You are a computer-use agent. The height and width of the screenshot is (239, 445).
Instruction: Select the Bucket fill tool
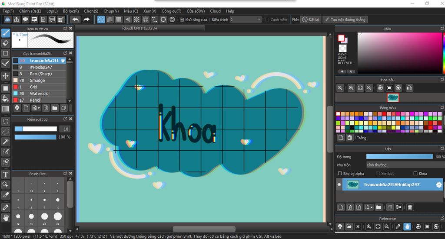click(x=6, y=98)
